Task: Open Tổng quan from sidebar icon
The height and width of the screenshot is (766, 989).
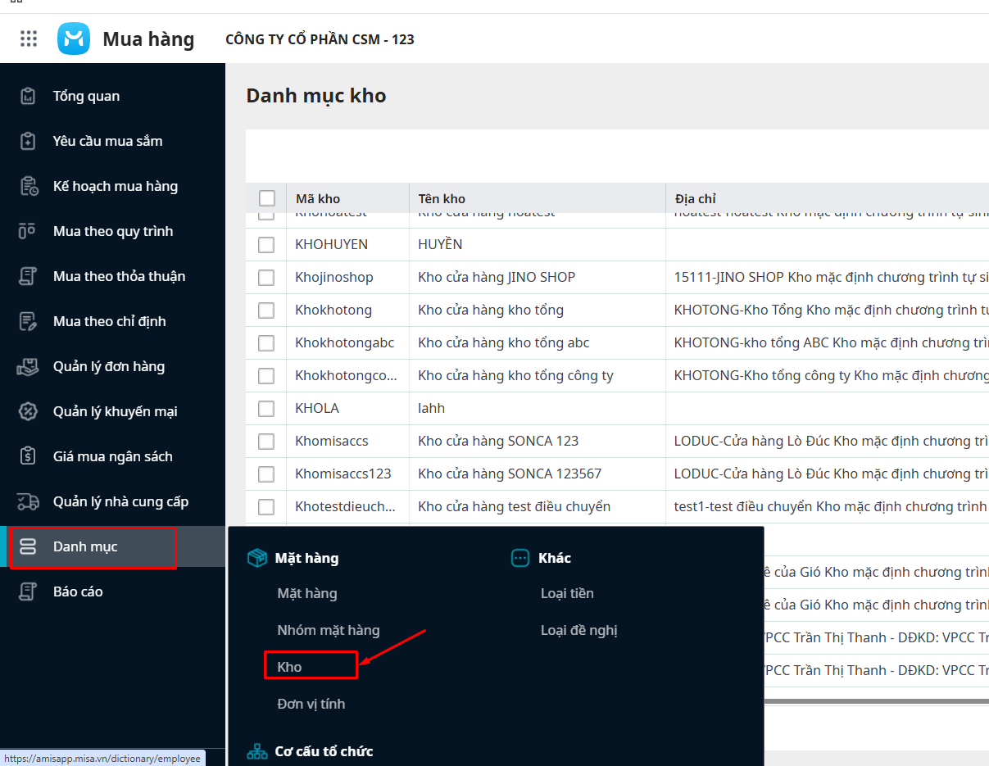Action: click(x=28, y=96)
